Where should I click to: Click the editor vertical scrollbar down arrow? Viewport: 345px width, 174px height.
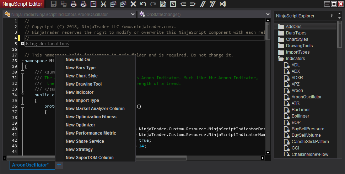point(268,153)
